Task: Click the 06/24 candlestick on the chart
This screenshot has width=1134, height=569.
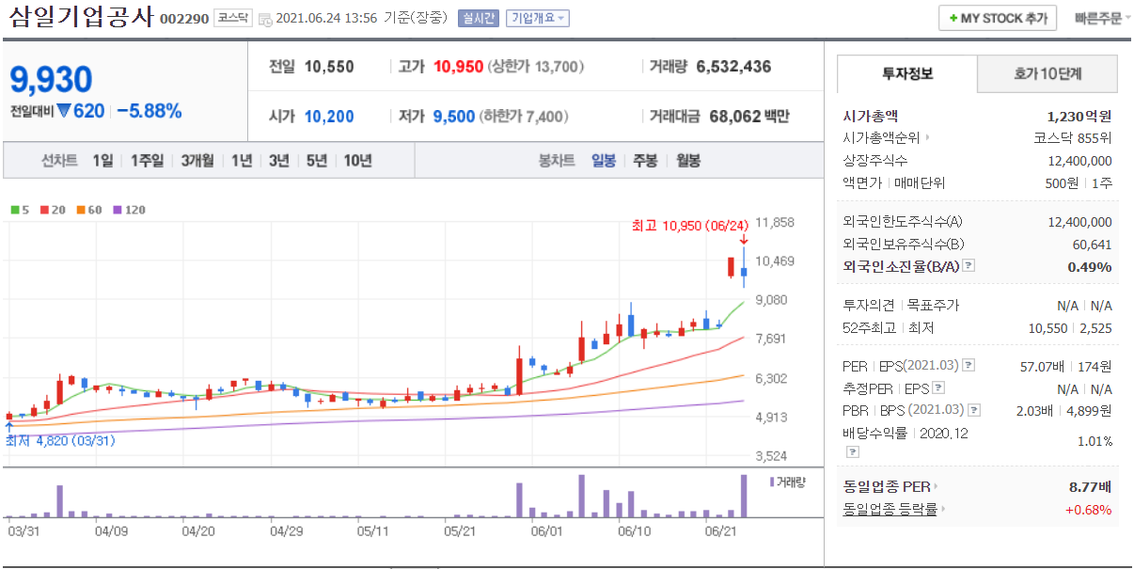Action: (x=744, y=268)
